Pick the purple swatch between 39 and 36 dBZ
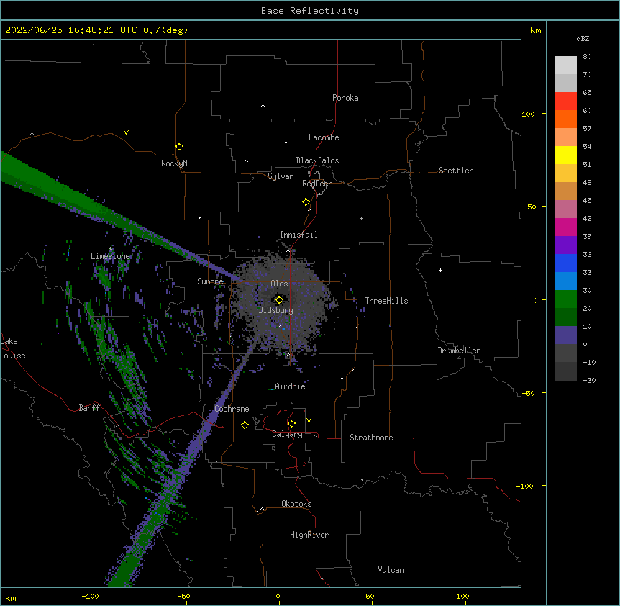 (565, 245)
